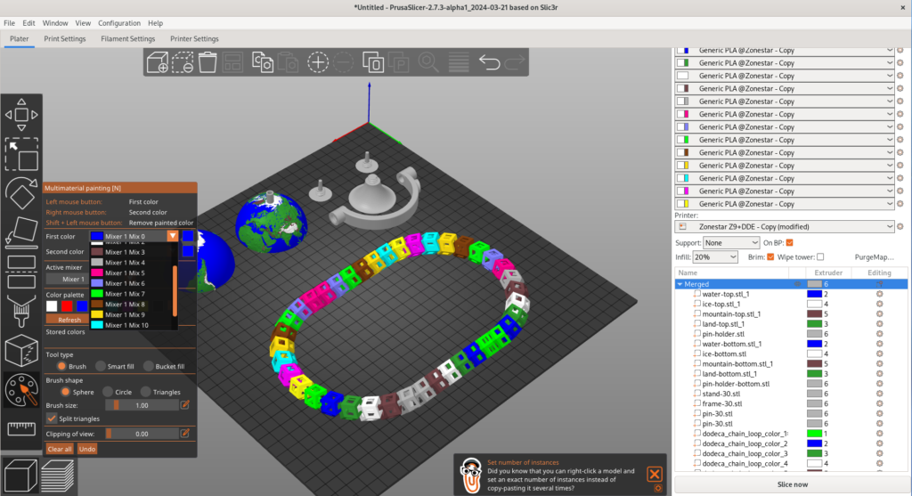912x496 pixels.
Task: Click the Add model toolbar icon
Action: (159, 62)
